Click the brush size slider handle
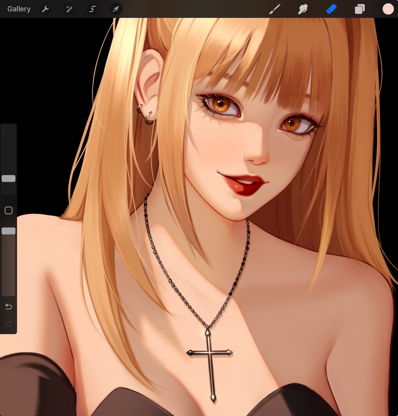This screenshot has height=416, width=398. 9,179
